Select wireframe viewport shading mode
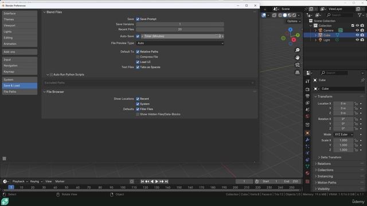This screenshot has height=206, width=367. tap(280, 15)
